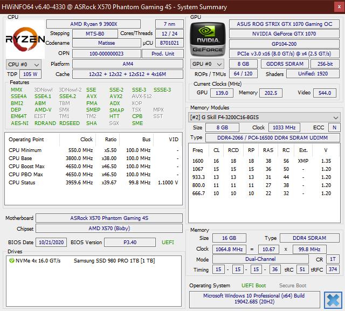This screenshot has height=311, width=345.
Task: Click the AMD X570 (Bixby) chipset field
Action: pos(109,229)
